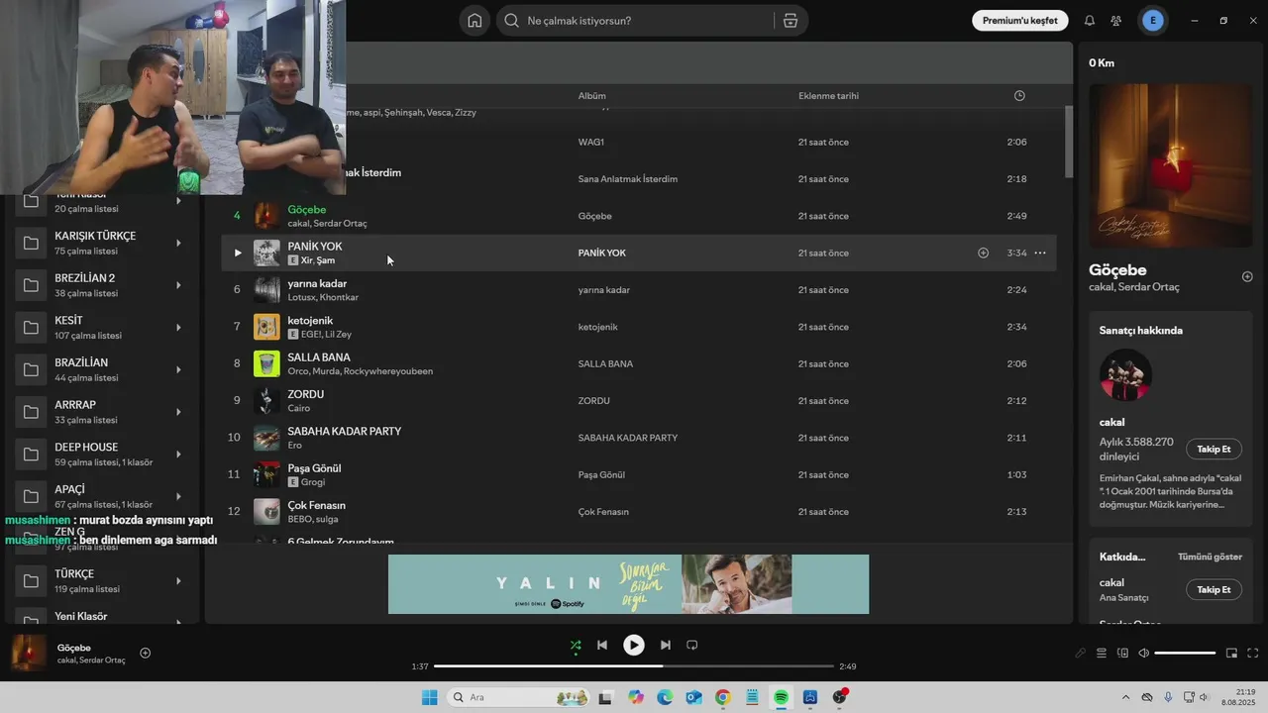Expand the ARRRAP folder arrow
1268x713 pixels.
178,412
